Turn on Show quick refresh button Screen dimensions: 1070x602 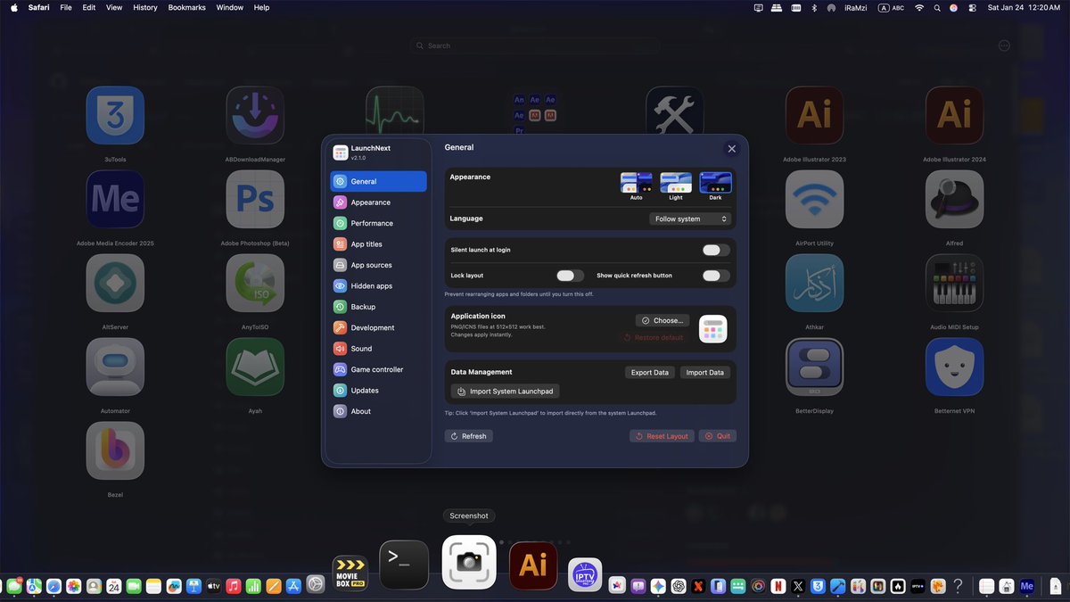pyautogui.click(x=716, y=276)
